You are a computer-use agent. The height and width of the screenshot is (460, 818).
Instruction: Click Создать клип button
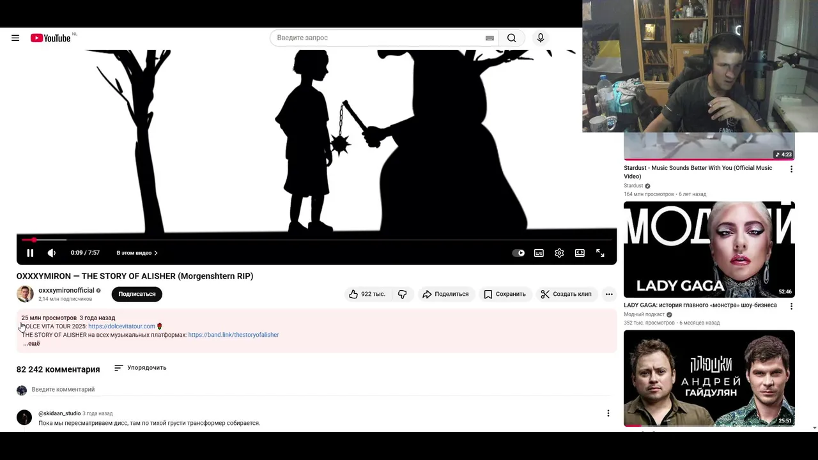click(x=566, y=294)
